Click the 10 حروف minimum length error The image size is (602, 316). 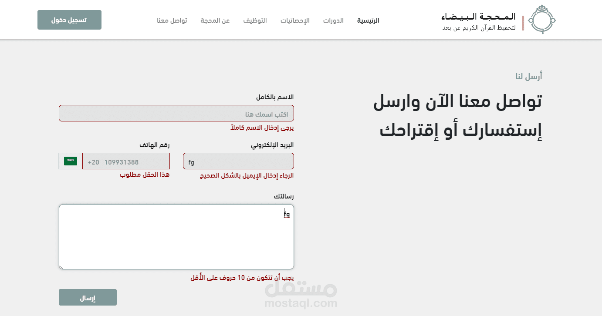click(242, 278)
